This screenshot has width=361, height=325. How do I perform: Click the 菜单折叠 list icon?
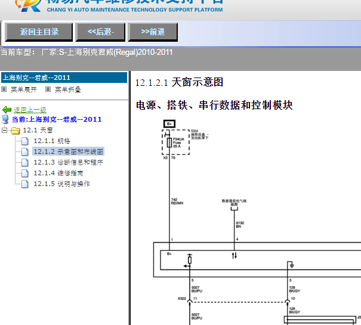(48, 89)
